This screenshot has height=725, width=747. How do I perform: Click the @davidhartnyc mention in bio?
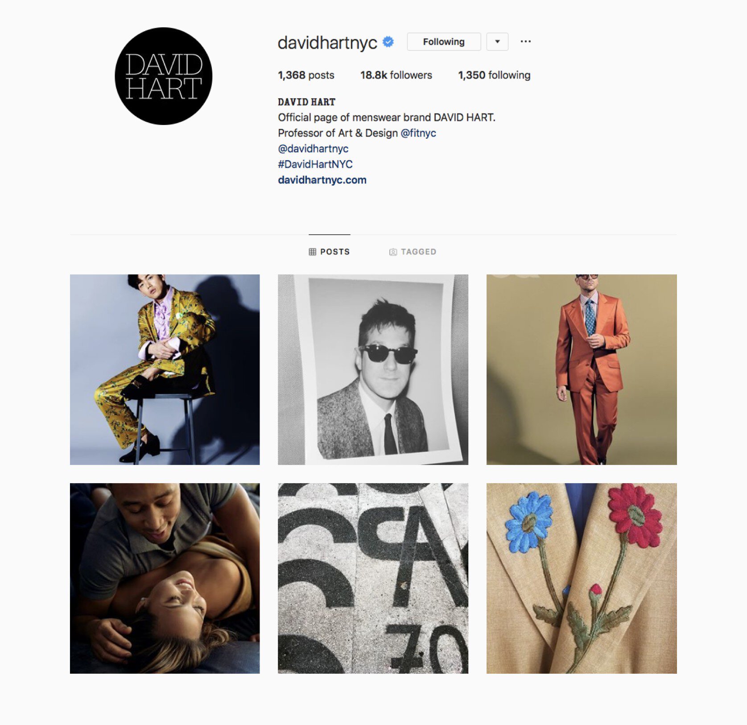(x=313, y=149)
